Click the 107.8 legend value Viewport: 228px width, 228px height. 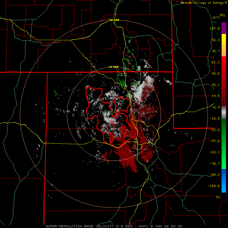point(215,28)
